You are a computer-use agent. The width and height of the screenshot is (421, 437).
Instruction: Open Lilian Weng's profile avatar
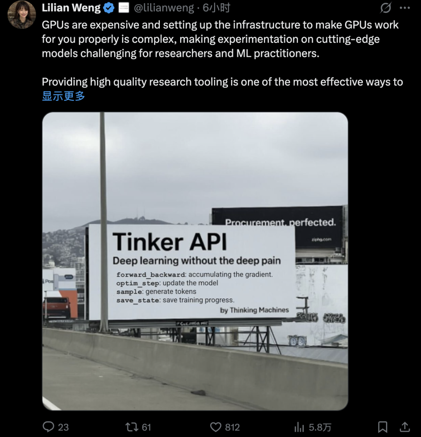point(22,15)
